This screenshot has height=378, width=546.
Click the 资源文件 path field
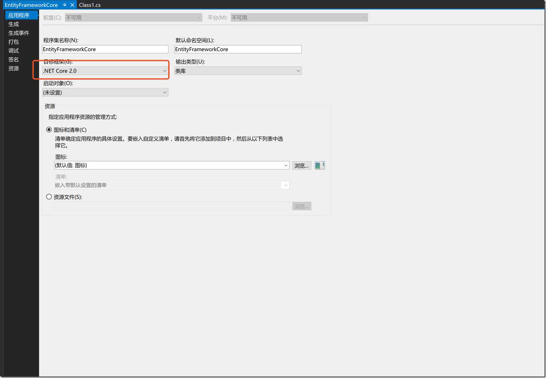(172, 206)
